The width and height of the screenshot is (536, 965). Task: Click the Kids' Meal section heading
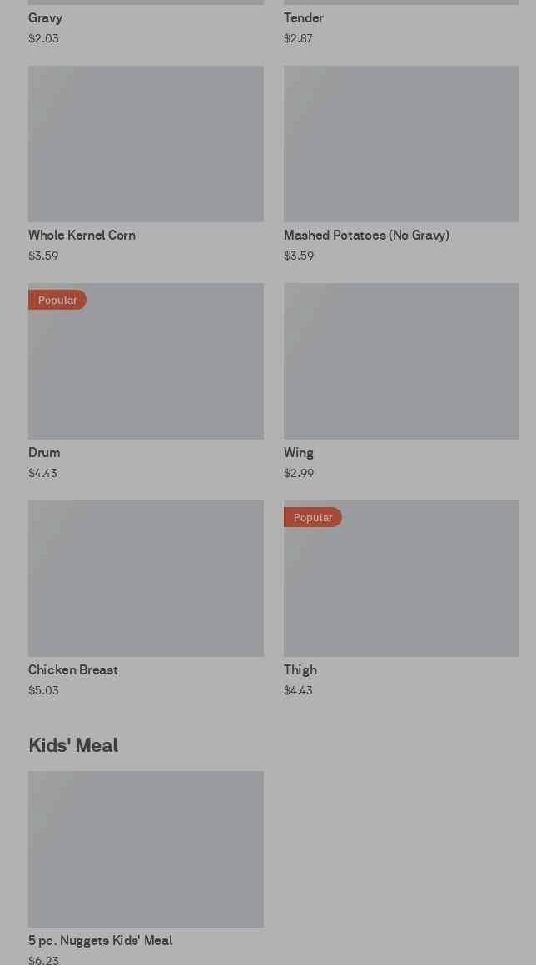coord(73,745)
